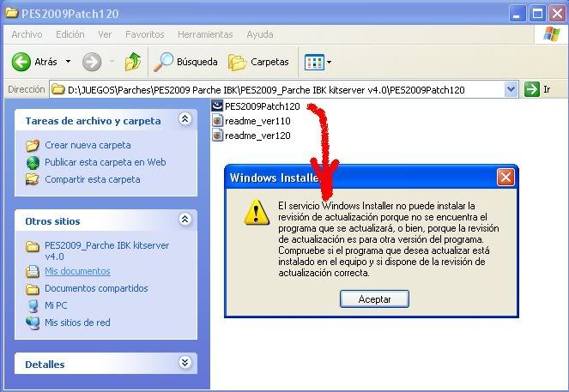Open the Búsqueda search panel

pyautogui.click(x=185, y=62)
